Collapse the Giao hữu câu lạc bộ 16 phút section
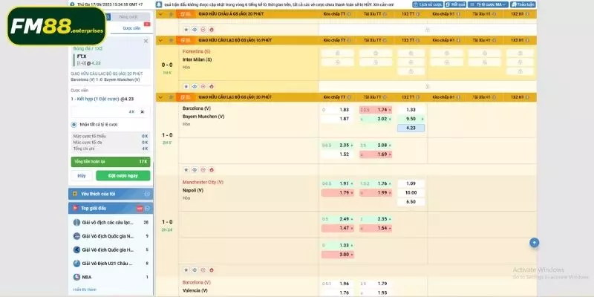The image size is (594, 297). click(160, 40)
